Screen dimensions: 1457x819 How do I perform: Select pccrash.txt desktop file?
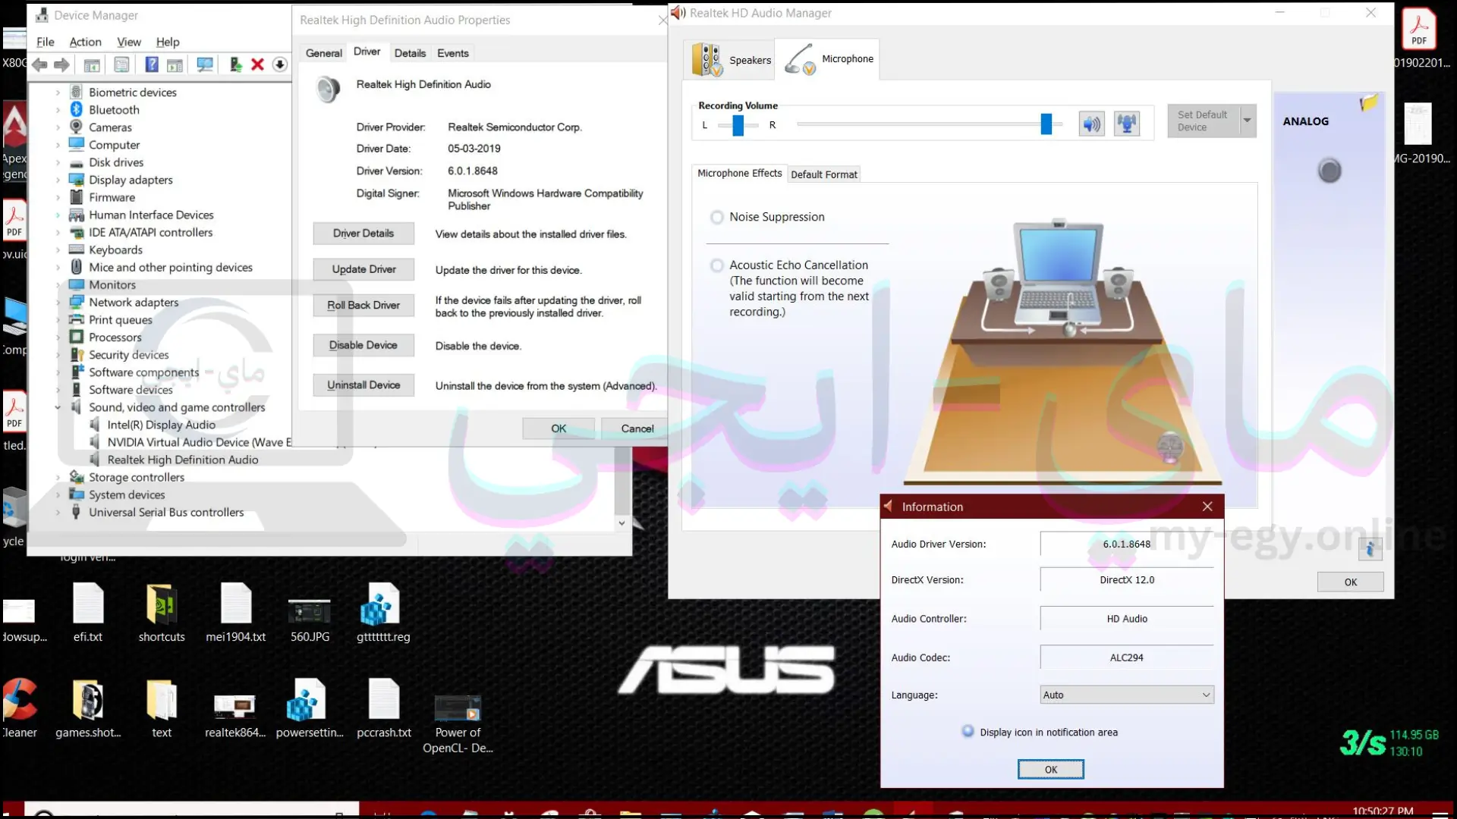tap(384, 709)
